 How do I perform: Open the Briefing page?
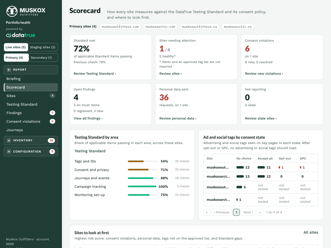[x=31, y=79]
